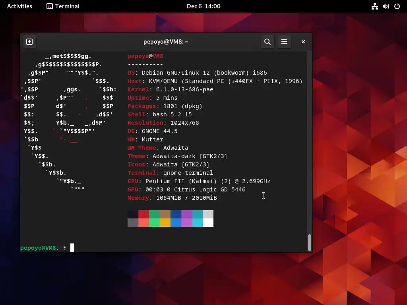This screenshot has height=305, width=407.
Task: Click the Icons value 'Adwaita [GTK2/3]'
Action: tap(181, 164)
